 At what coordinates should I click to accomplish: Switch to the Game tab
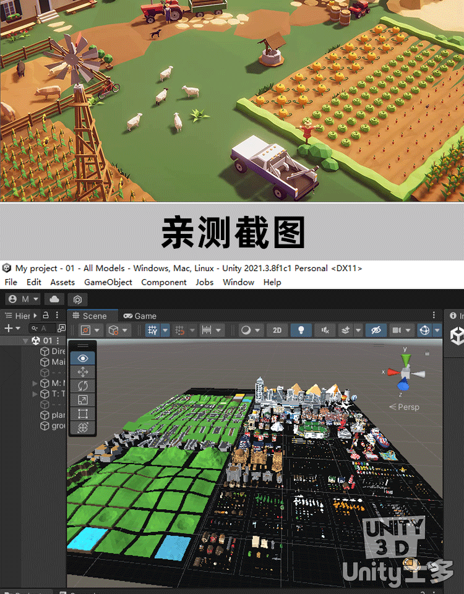[x=140, y=316]
